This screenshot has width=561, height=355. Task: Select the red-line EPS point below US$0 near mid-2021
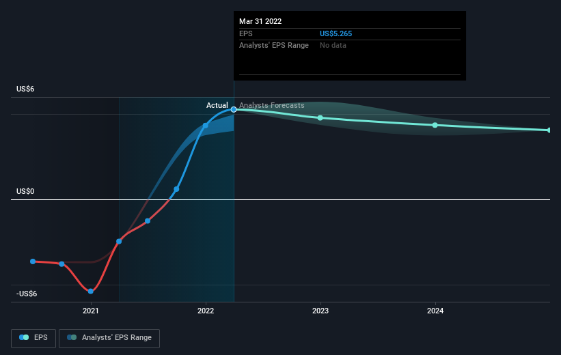148,221
